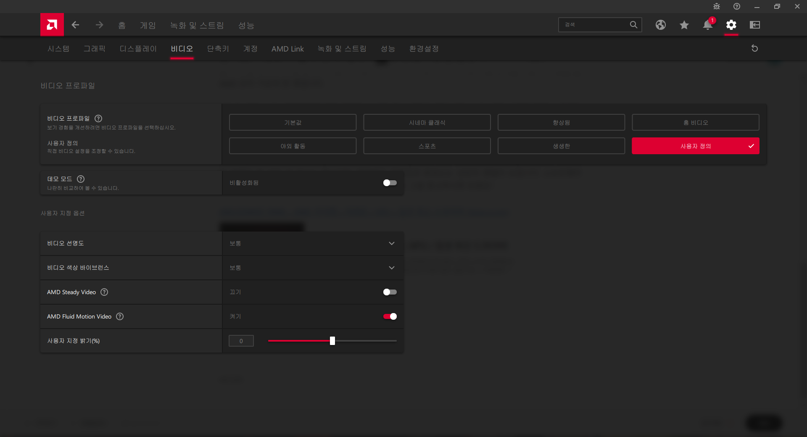Select the 야외 활동 profile
The height and width of the screenshot is (437, 807).
click(293, 146)
